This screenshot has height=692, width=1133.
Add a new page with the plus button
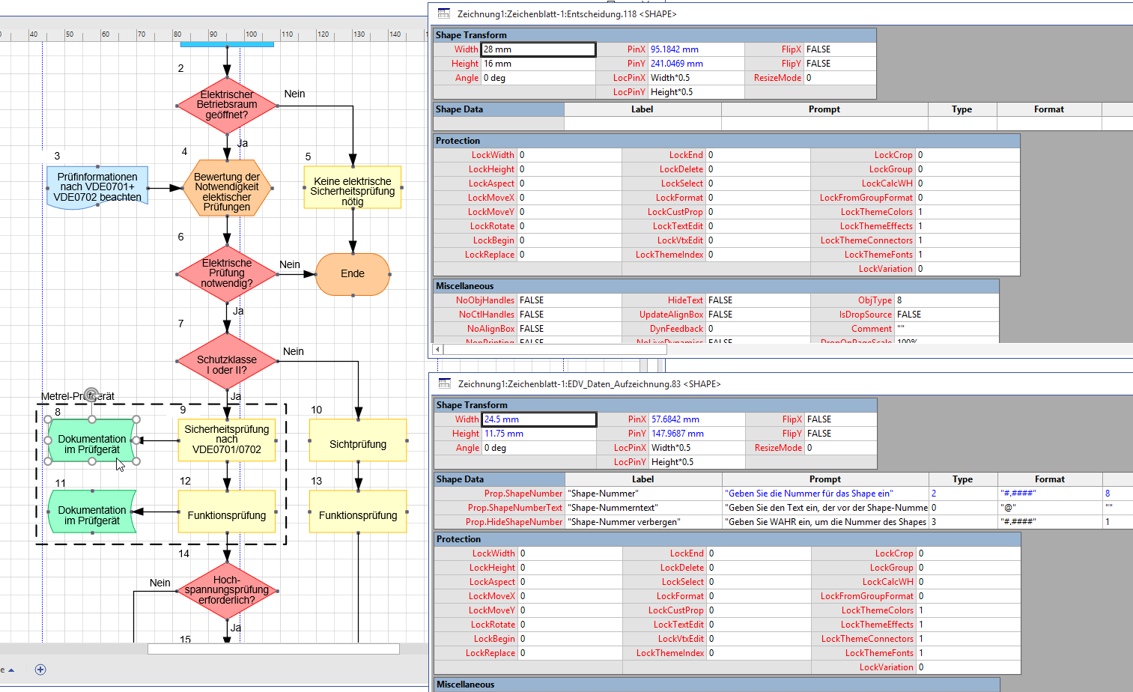click(x=40, y=670)
